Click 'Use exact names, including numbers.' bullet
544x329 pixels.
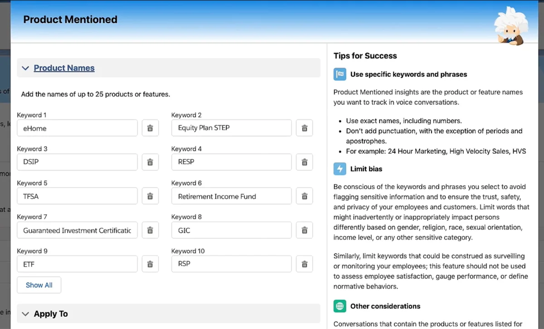(x=404, y=121)
